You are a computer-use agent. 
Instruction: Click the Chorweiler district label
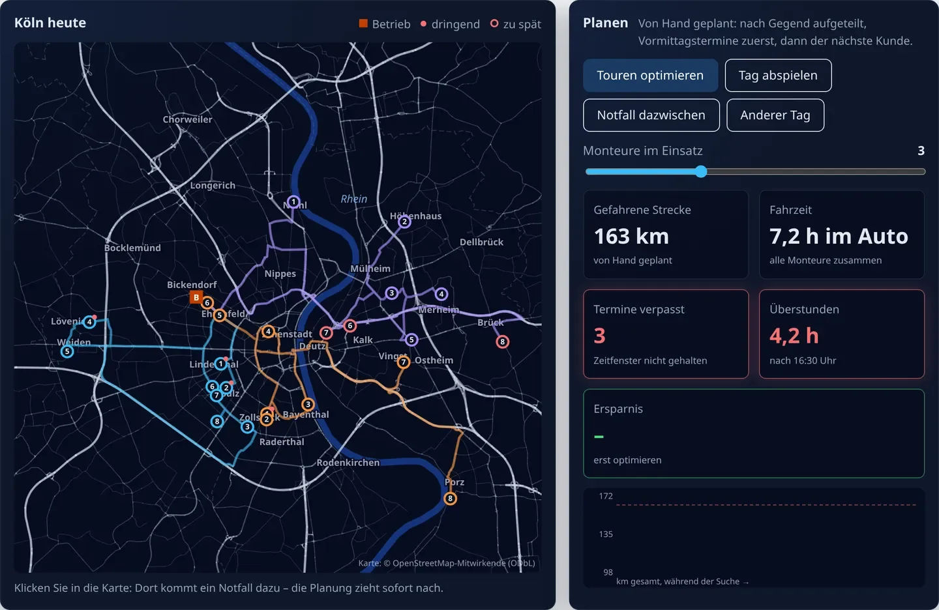tap(187, 119)
